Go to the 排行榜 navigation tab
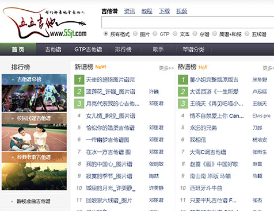This screenshot has height=211, width=274. 123,49
